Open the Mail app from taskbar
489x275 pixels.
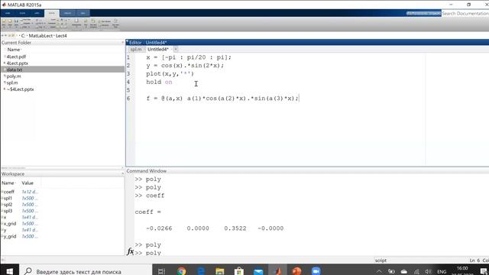[258, 271]
